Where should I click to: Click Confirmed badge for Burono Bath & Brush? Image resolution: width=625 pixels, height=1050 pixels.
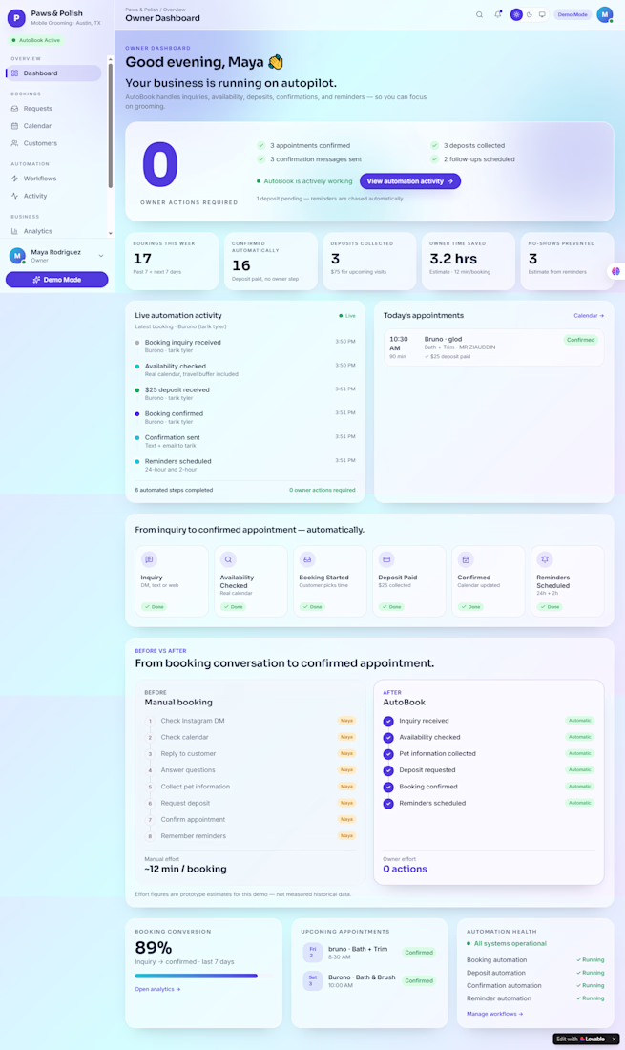419,981
